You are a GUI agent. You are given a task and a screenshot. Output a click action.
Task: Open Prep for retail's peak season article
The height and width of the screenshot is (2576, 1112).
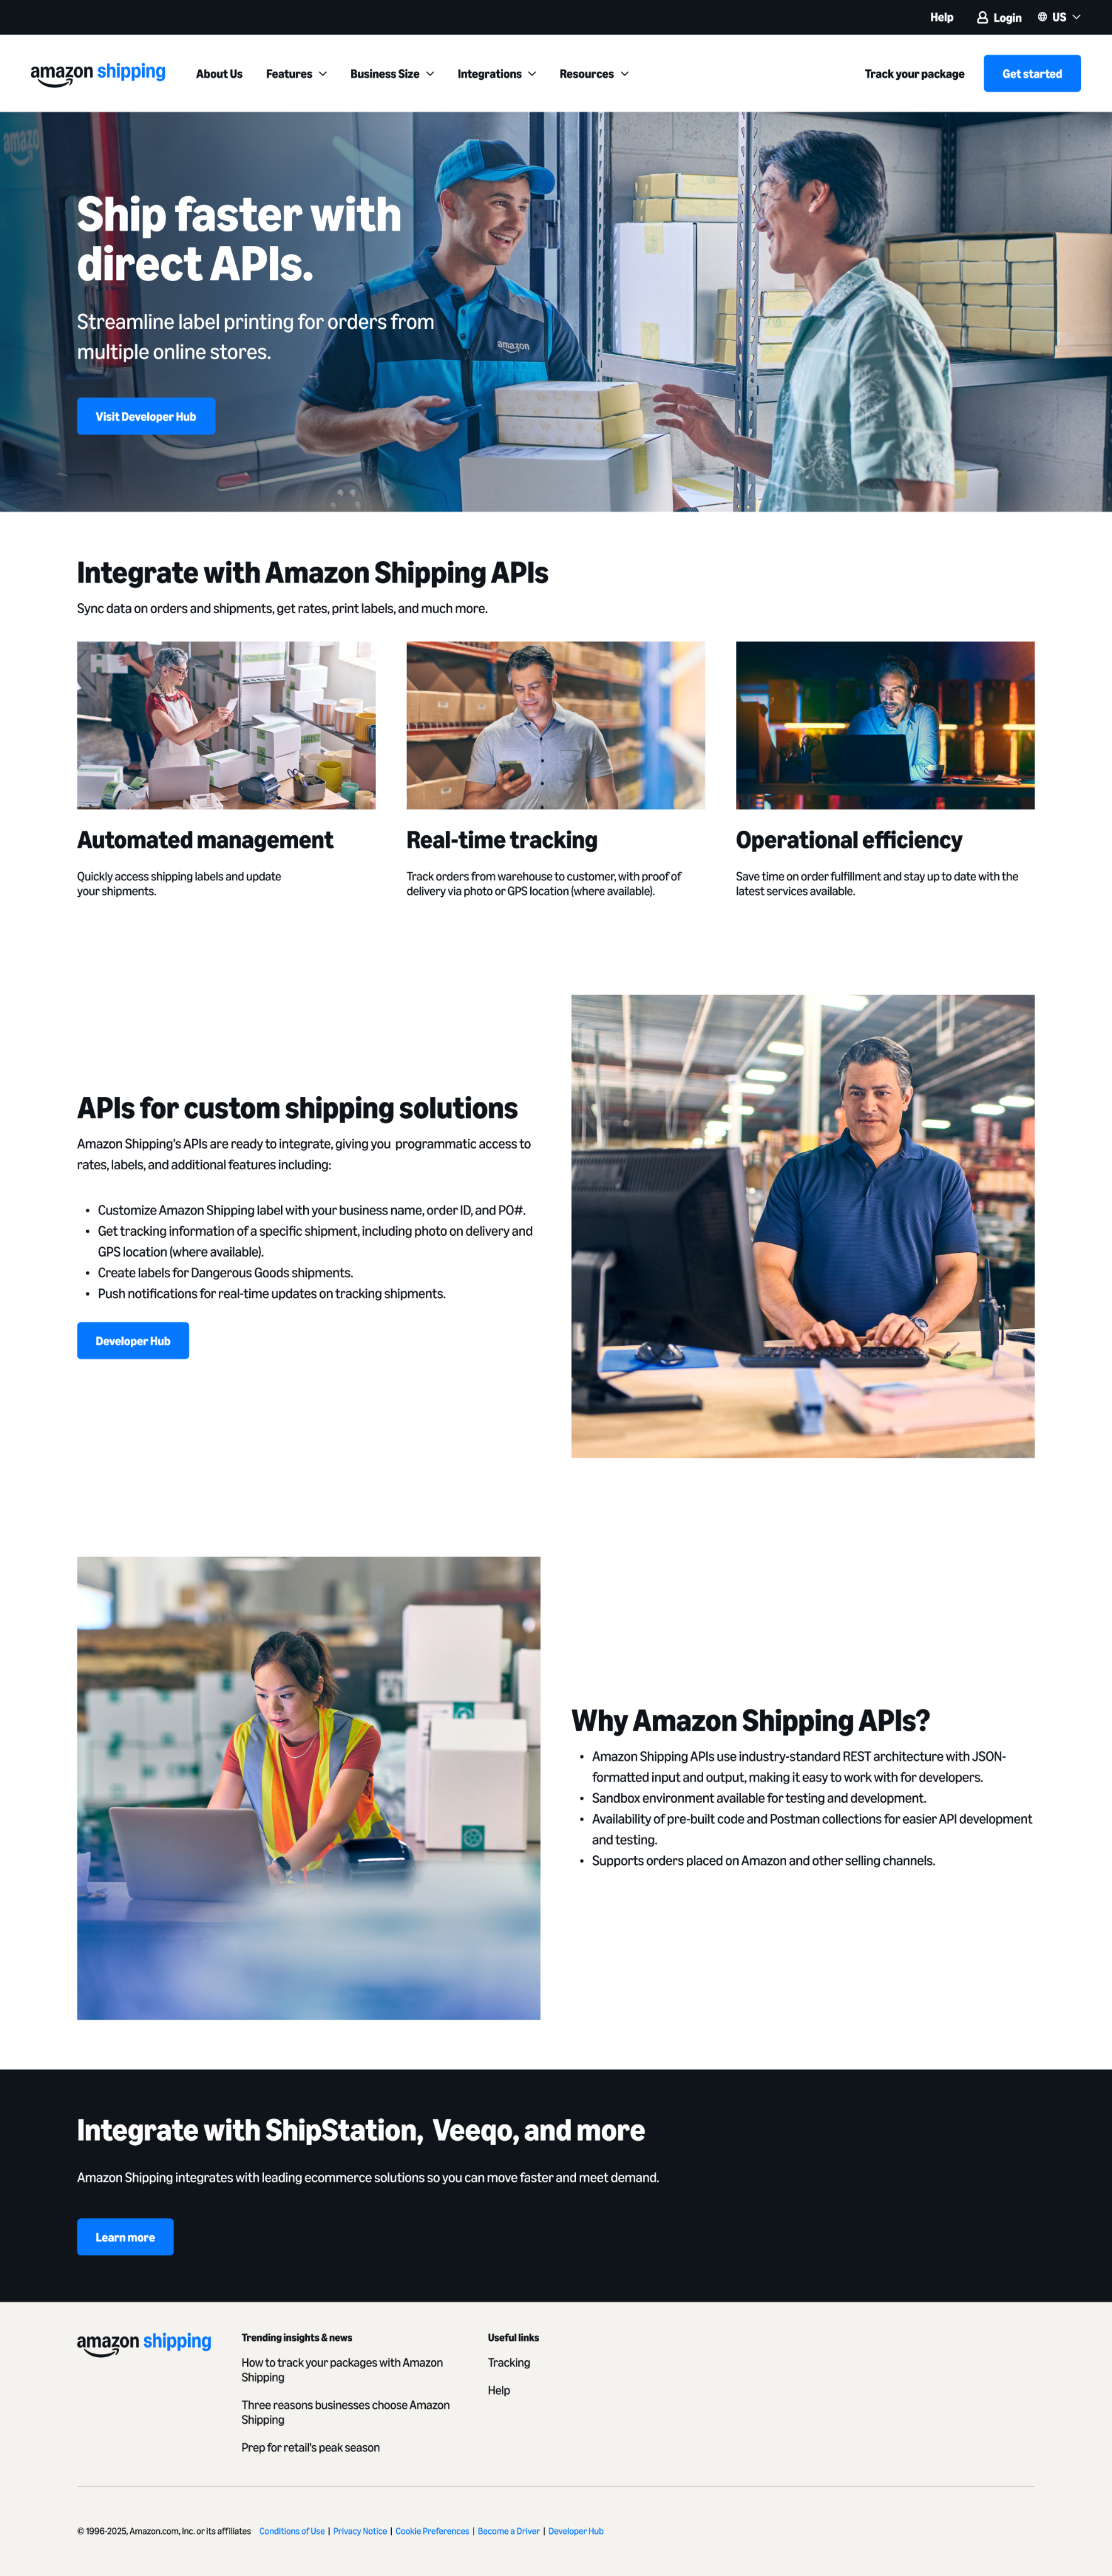coord(310,2447)
